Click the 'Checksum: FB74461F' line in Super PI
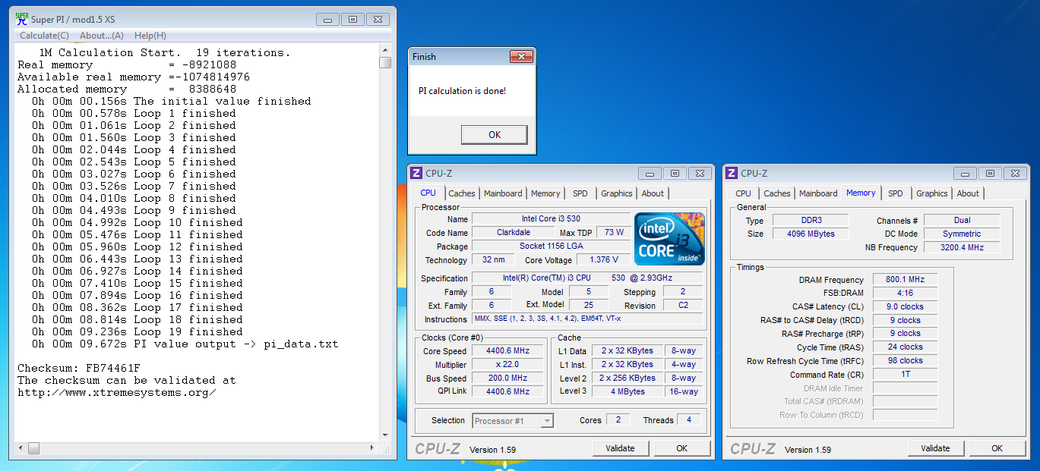The width and height of the screenshot is (1040, 471). [x=78, y=368]
